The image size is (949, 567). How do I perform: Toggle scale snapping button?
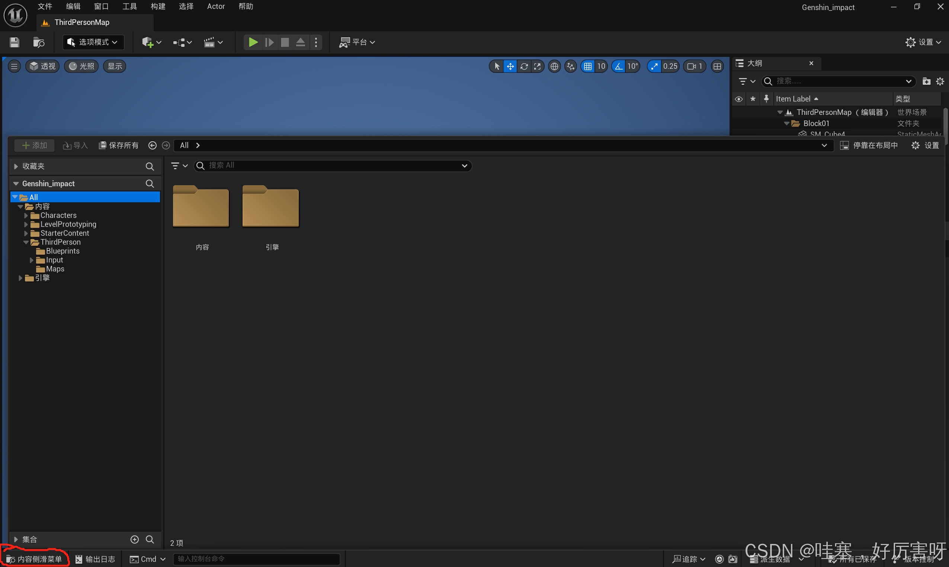tap(654, 67)
